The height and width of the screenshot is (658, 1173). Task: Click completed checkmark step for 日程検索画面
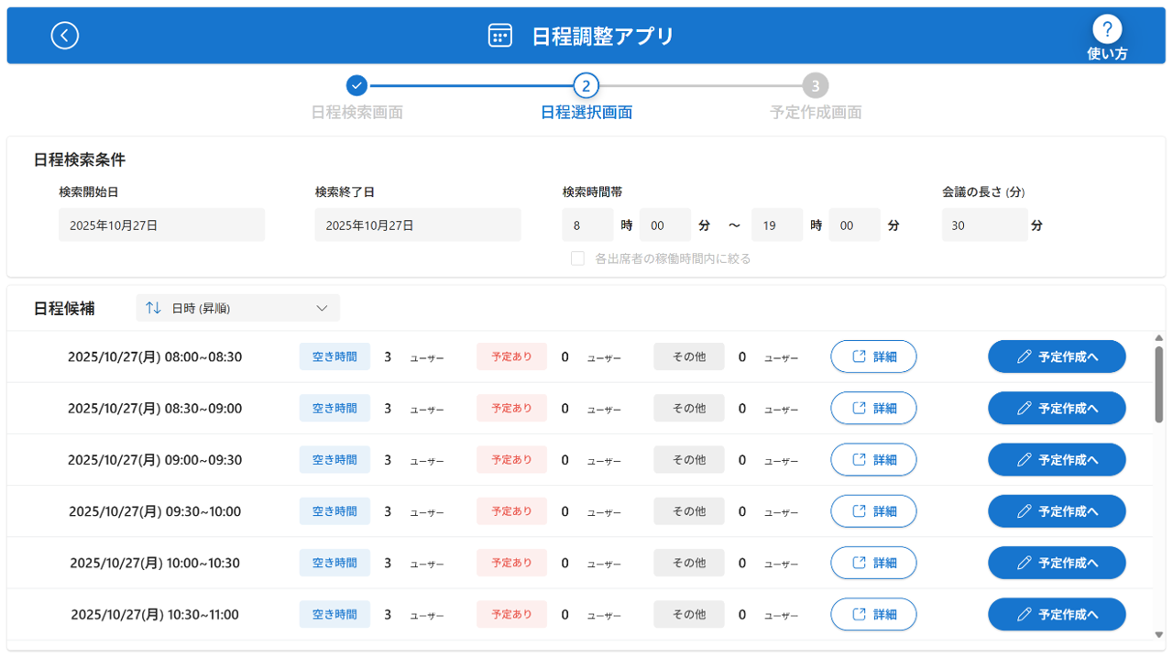point(356,85)
